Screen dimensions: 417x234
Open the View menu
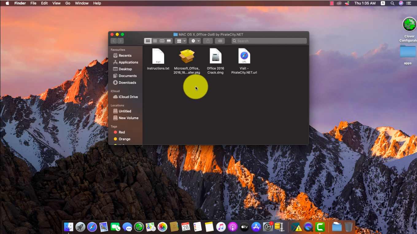tap(56, 3)
